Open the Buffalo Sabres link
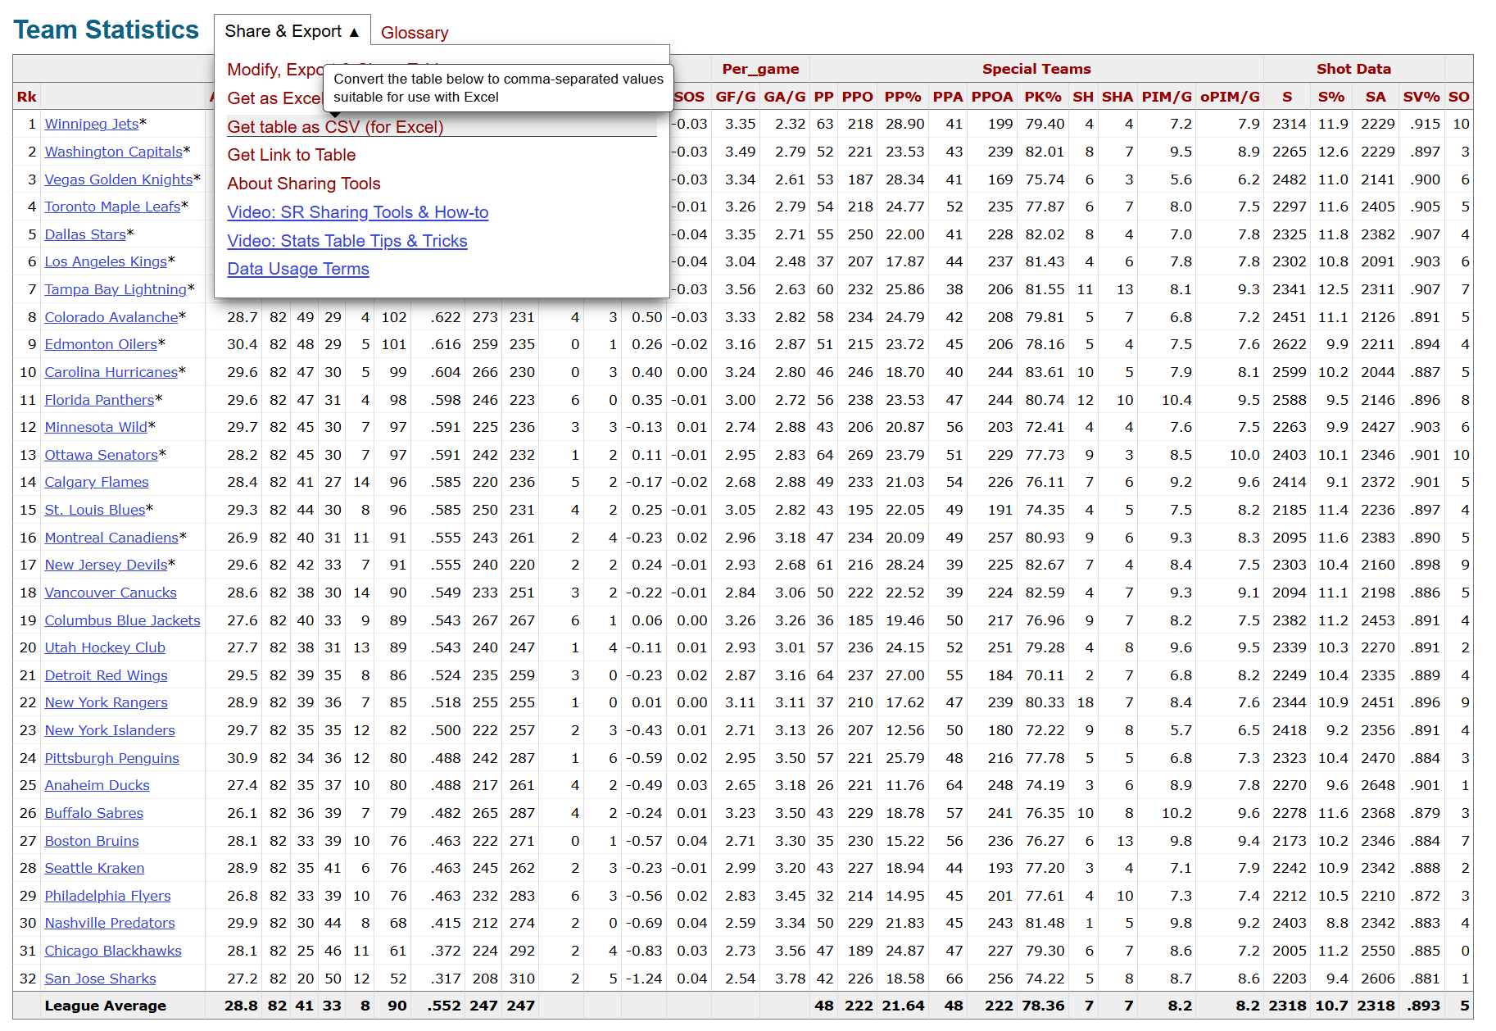 pos(93,813)
